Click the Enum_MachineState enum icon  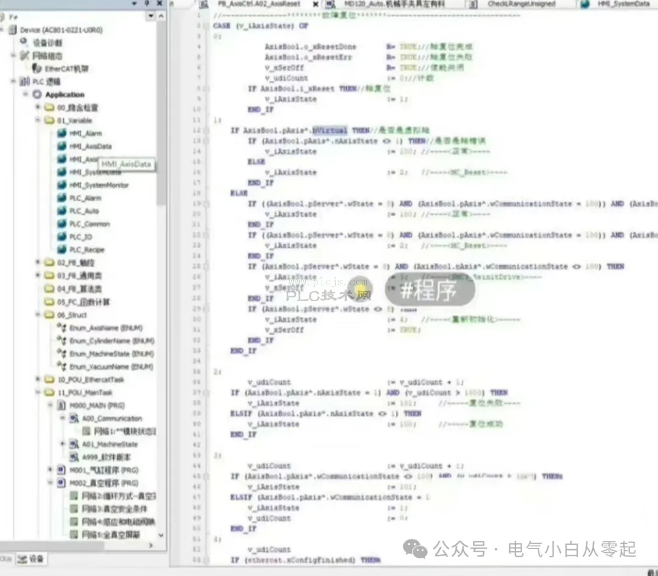[62, 353]
